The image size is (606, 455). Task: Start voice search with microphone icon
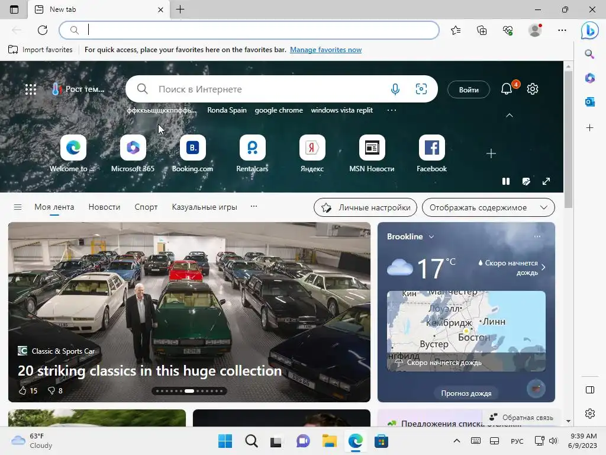(395, 89)
